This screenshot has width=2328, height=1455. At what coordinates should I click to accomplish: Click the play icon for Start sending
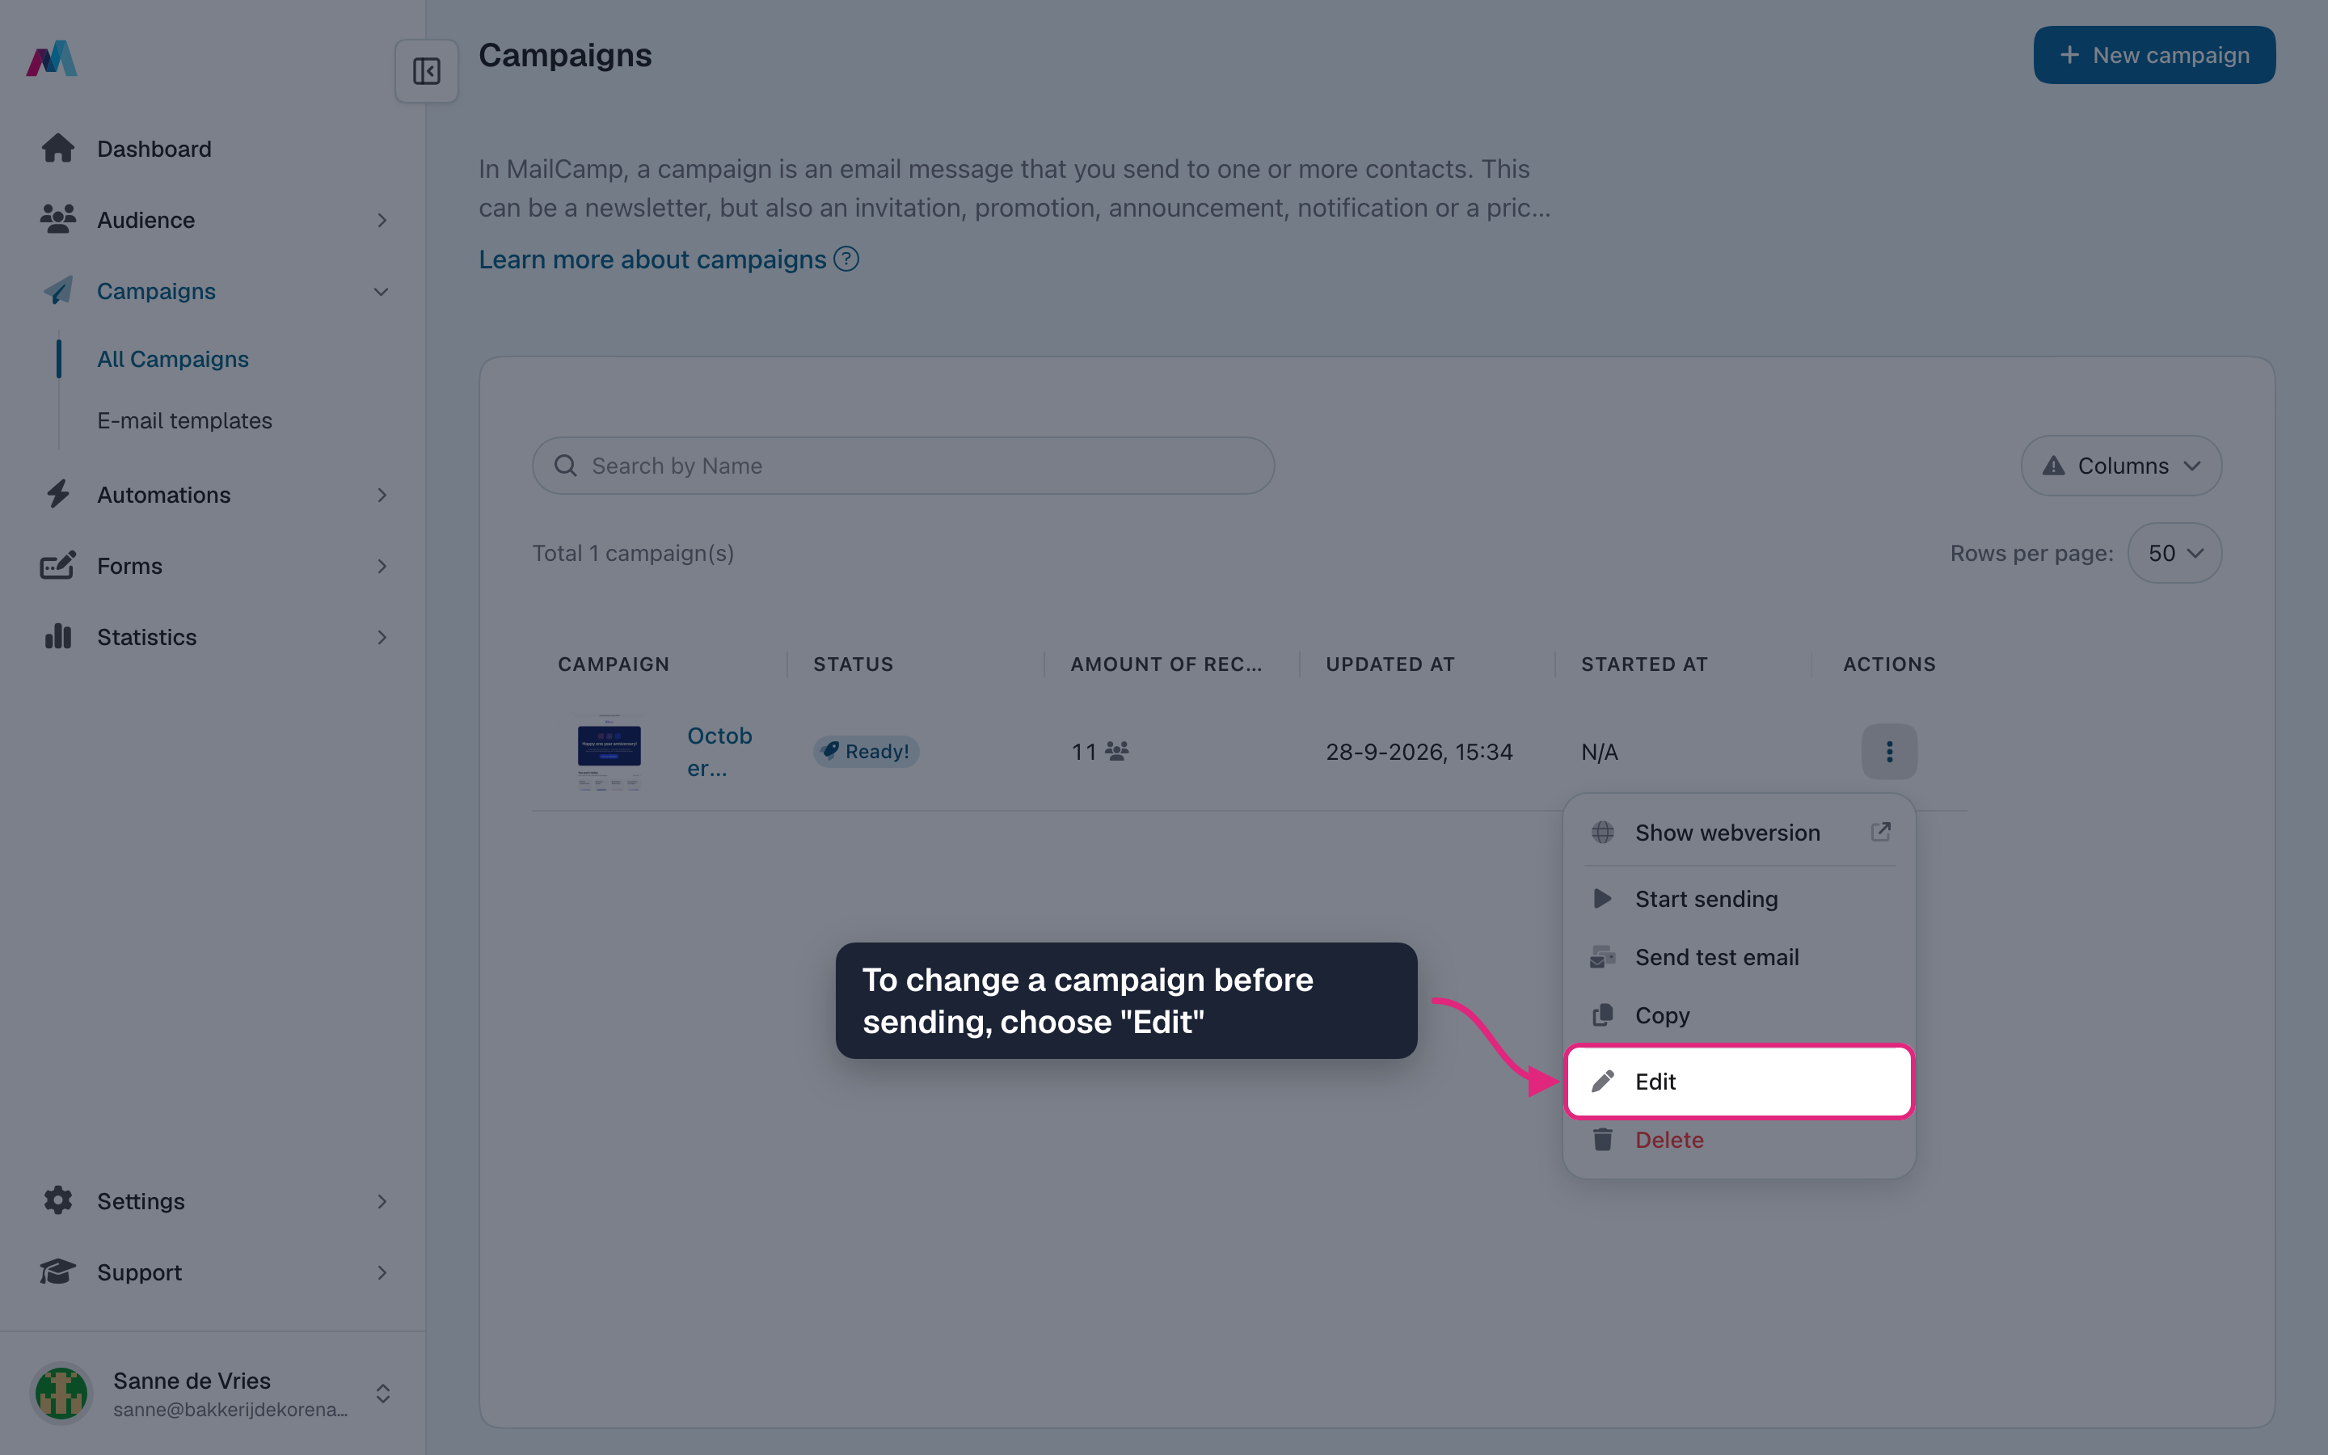(1603, 899)
